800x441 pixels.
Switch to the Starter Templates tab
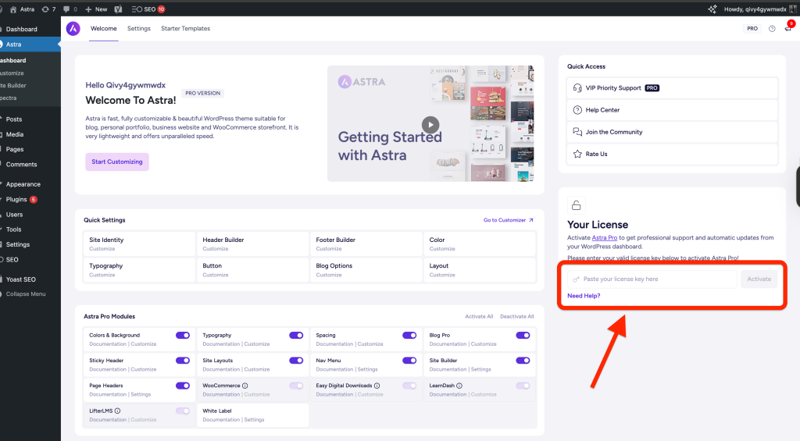185,29
